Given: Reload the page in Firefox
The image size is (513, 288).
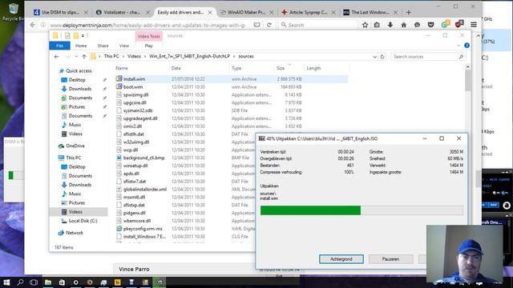Looking at the screenshot, I should 269,25.
